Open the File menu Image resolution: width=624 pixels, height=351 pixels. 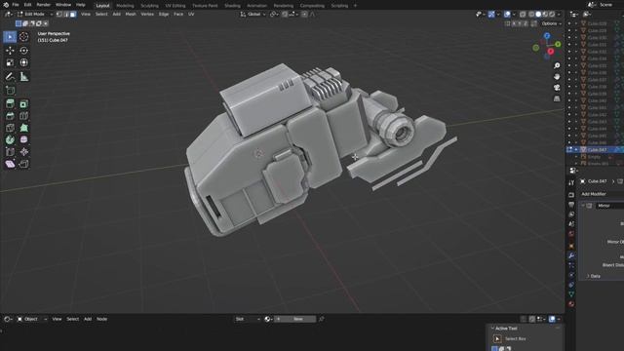[x=16, y=5]
